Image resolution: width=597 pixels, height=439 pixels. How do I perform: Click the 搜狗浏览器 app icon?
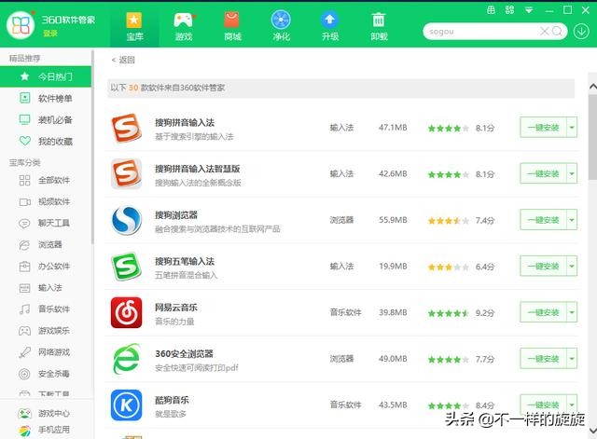(x=127, y=220)
